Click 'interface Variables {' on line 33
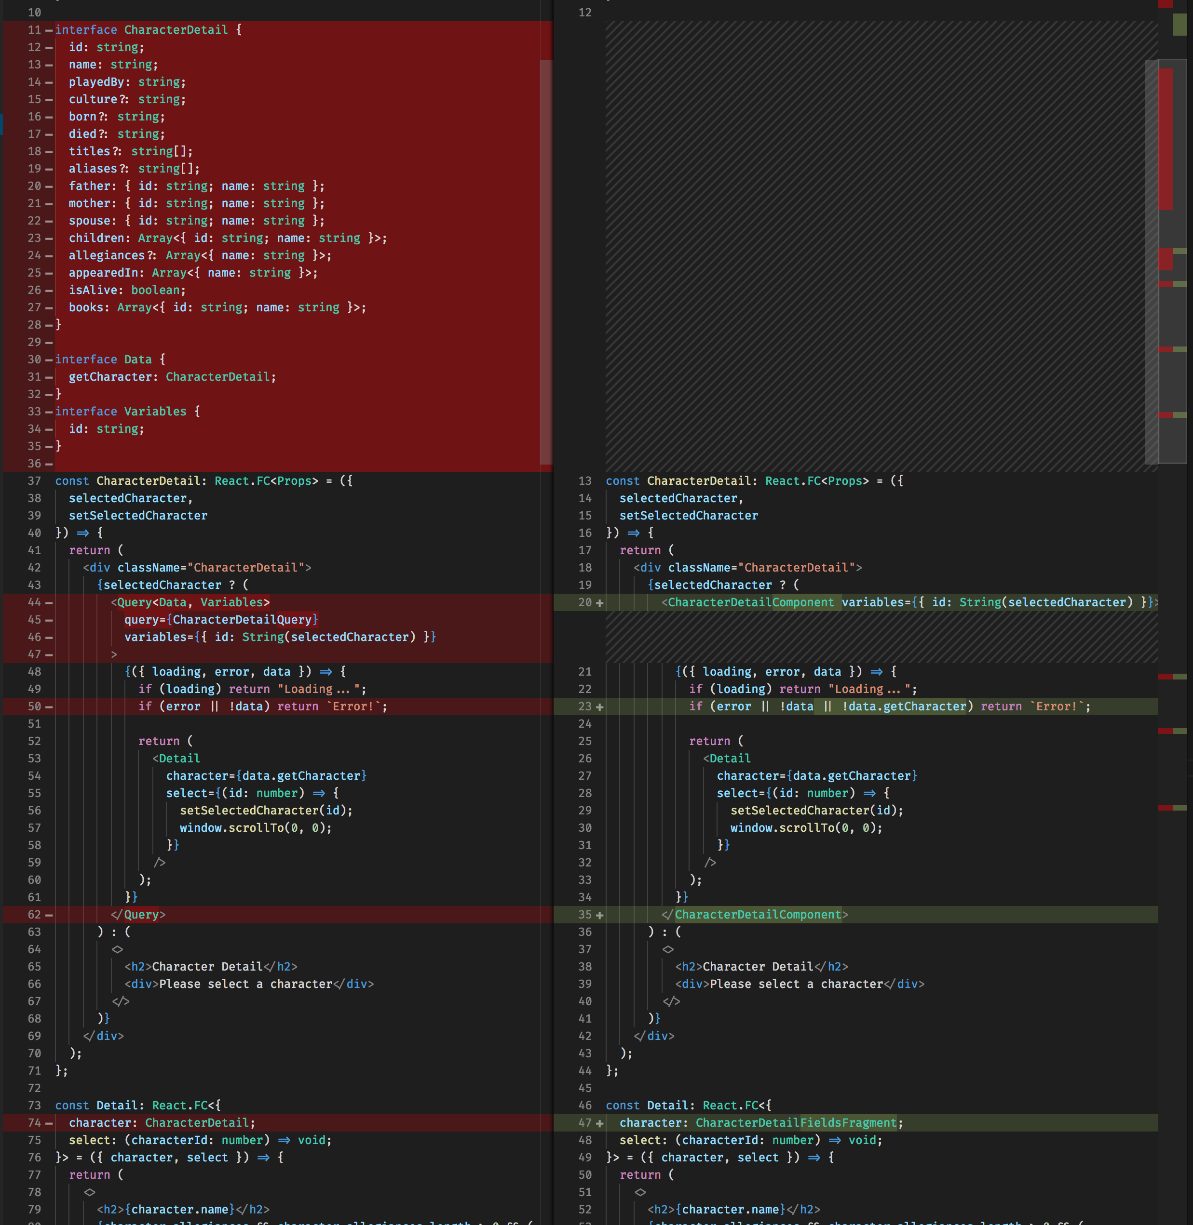Screen dimensions: 1193x1225 tap(127, 412)
